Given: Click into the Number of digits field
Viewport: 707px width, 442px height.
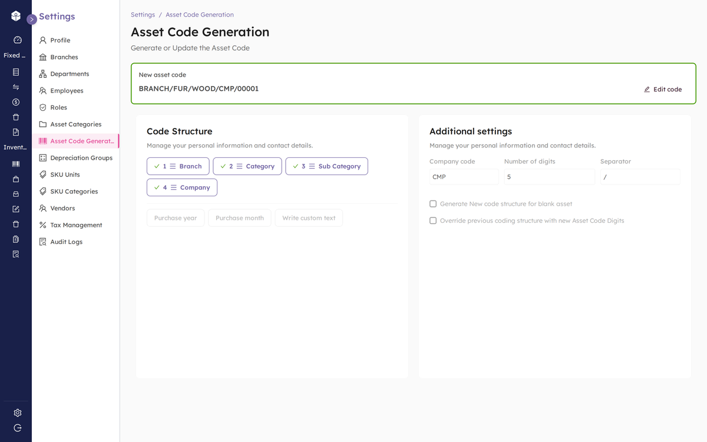Looking at the screenshot, I should tap(550, 177).
